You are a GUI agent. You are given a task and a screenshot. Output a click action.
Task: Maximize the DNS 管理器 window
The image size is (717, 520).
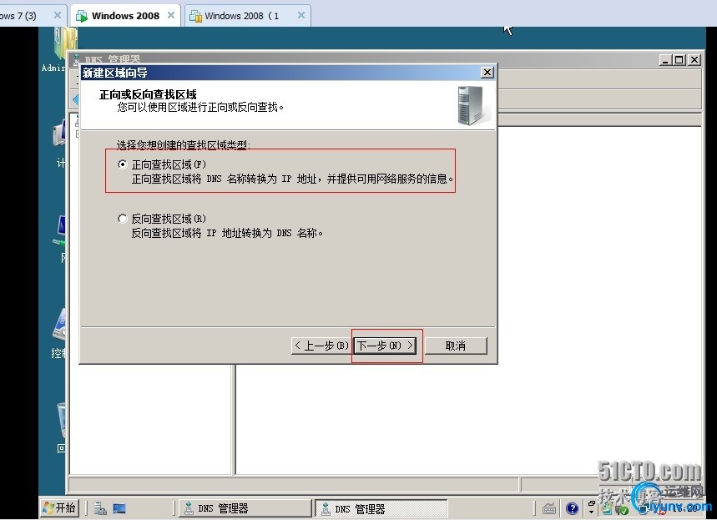pyautogui.click(x=679, y=60)
